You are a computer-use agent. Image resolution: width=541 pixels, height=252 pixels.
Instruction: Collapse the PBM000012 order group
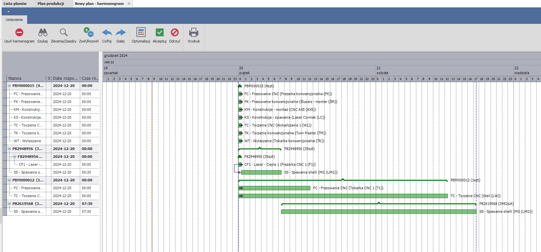pos(9,180)
